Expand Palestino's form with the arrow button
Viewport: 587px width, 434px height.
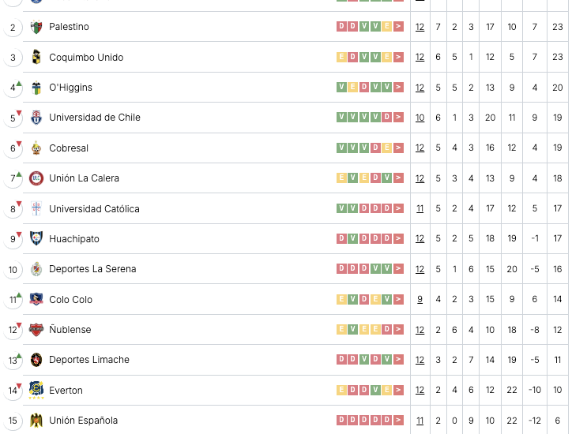click(x=399, y=27)
